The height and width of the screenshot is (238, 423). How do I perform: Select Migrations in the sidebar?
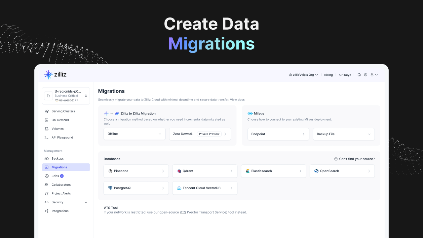point(66,167)
